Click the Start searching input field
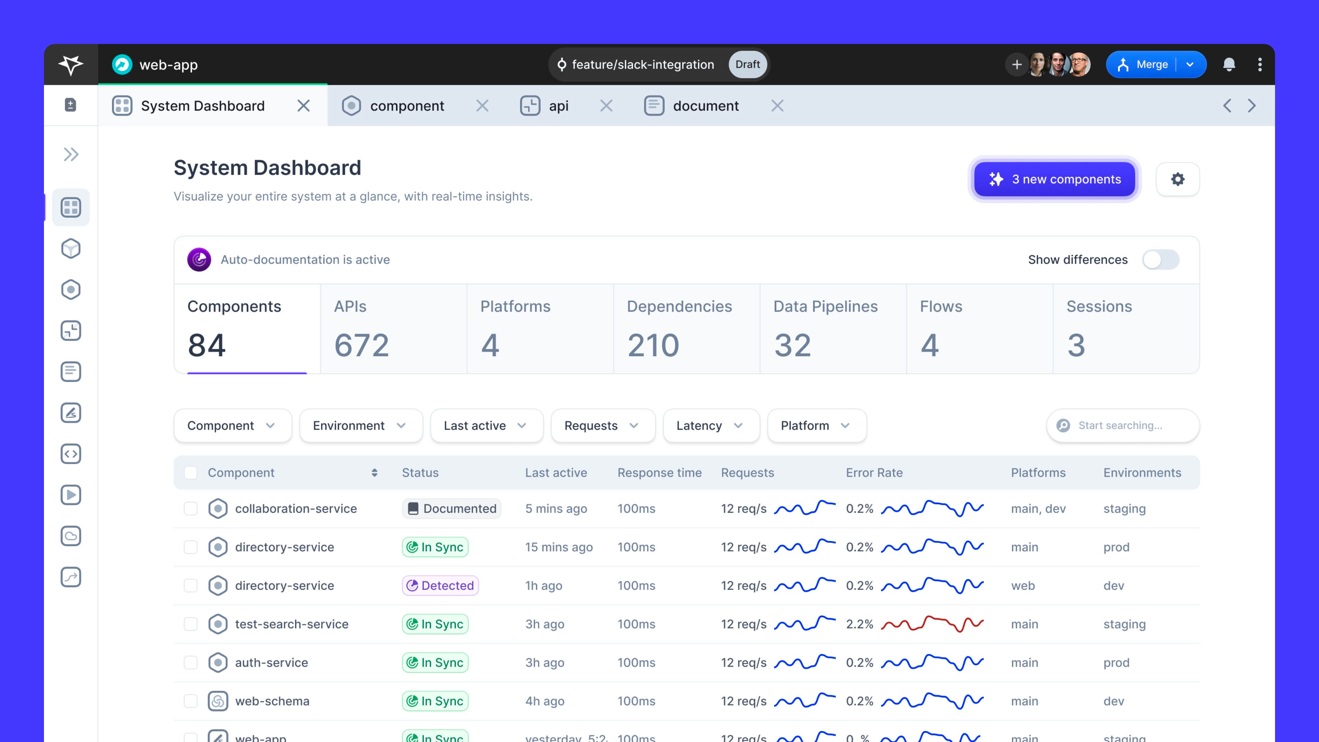 pyautogui.click(x=1123, y=426)
